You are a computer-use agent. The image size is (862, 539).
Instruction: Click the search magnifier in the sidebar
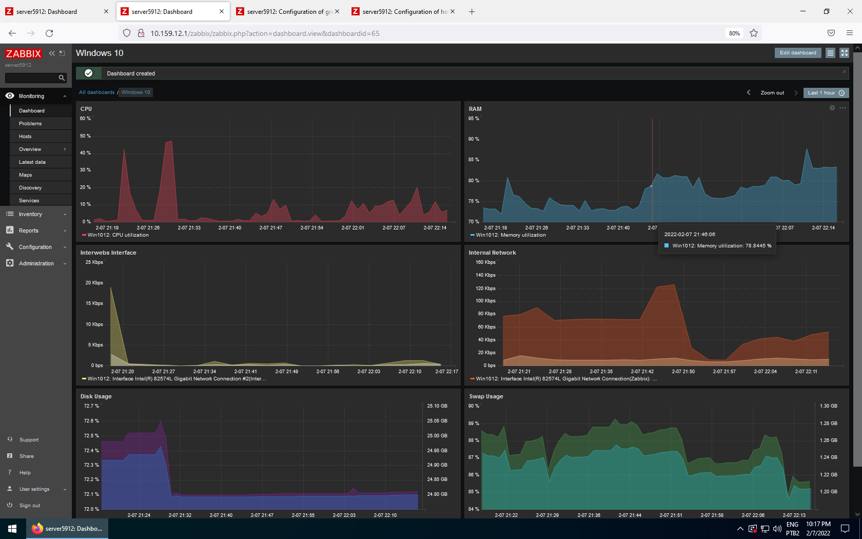coord(62,78)
